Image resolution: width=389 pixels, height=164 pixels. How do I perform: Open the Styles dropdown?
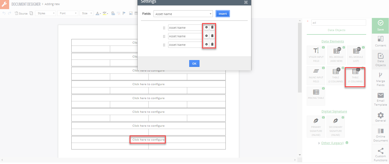tap(46, 13)
